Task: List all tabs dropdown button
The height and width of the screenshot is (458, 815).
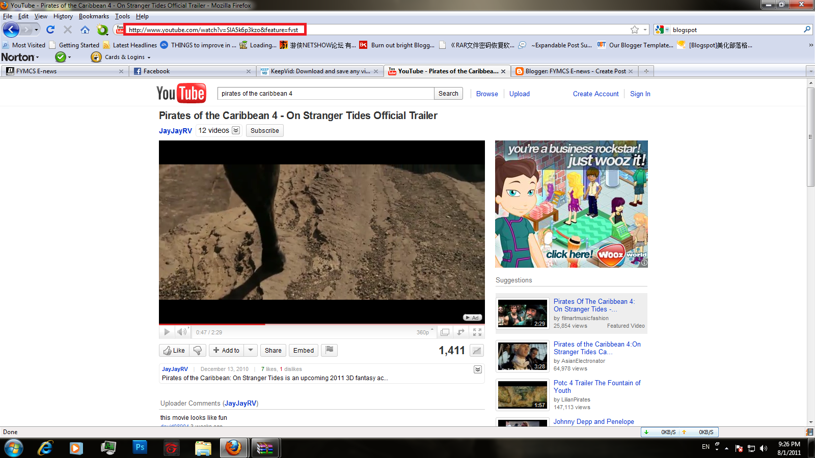Action: 811,71
